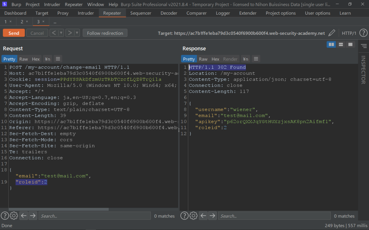Select Repeater tab 2
Screen dimensions: 369x230
tap(22, 21)
